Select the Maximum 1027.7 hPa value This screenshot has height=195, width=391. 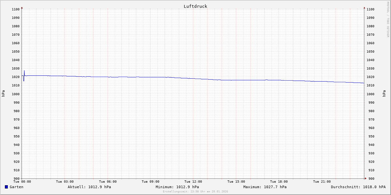[265, 187]
